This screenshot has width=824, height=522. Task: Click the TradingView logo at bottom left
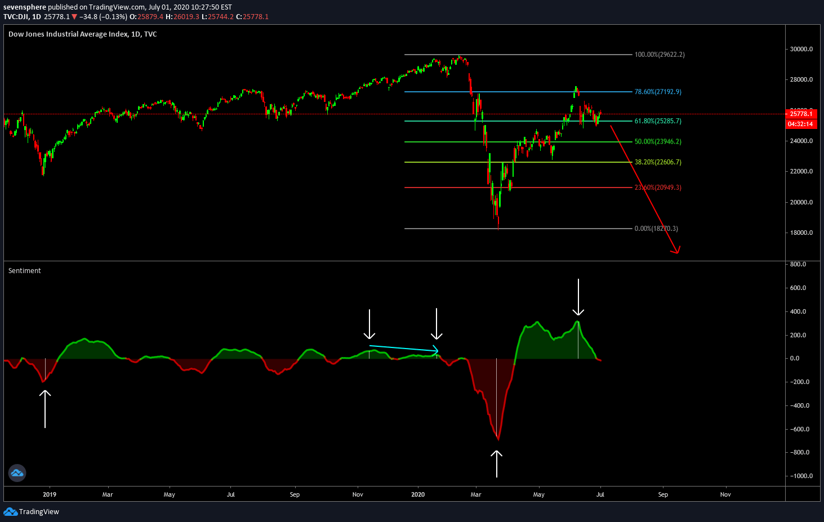[31, 511]
